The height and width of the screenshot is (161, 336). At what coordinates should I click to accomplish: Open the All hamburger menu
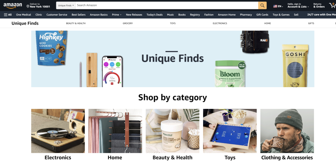click(x=8, y=15)
